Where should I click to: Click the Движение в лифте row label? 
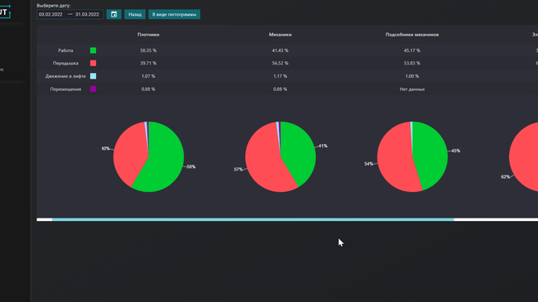tap(65, 76)
